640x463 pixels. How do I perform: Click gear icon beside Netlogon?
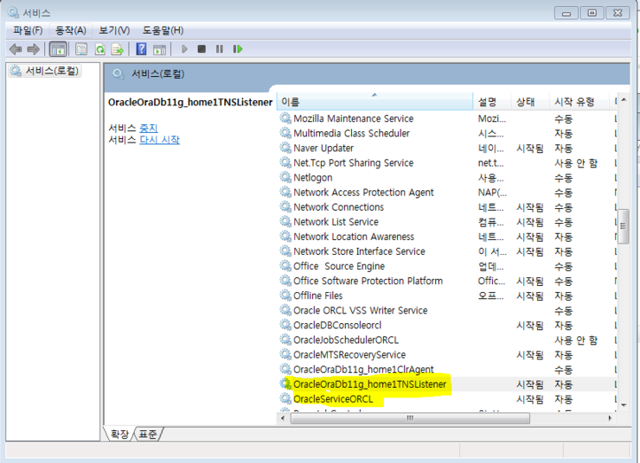[285, 177]
